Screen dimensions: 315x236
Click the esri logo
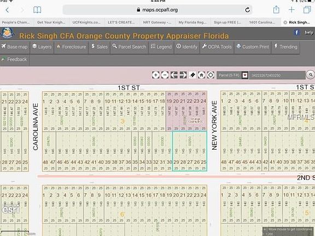click(11, 210)
